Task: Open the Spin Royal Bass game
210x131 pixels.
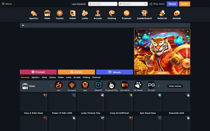Action: pos(148,104)
